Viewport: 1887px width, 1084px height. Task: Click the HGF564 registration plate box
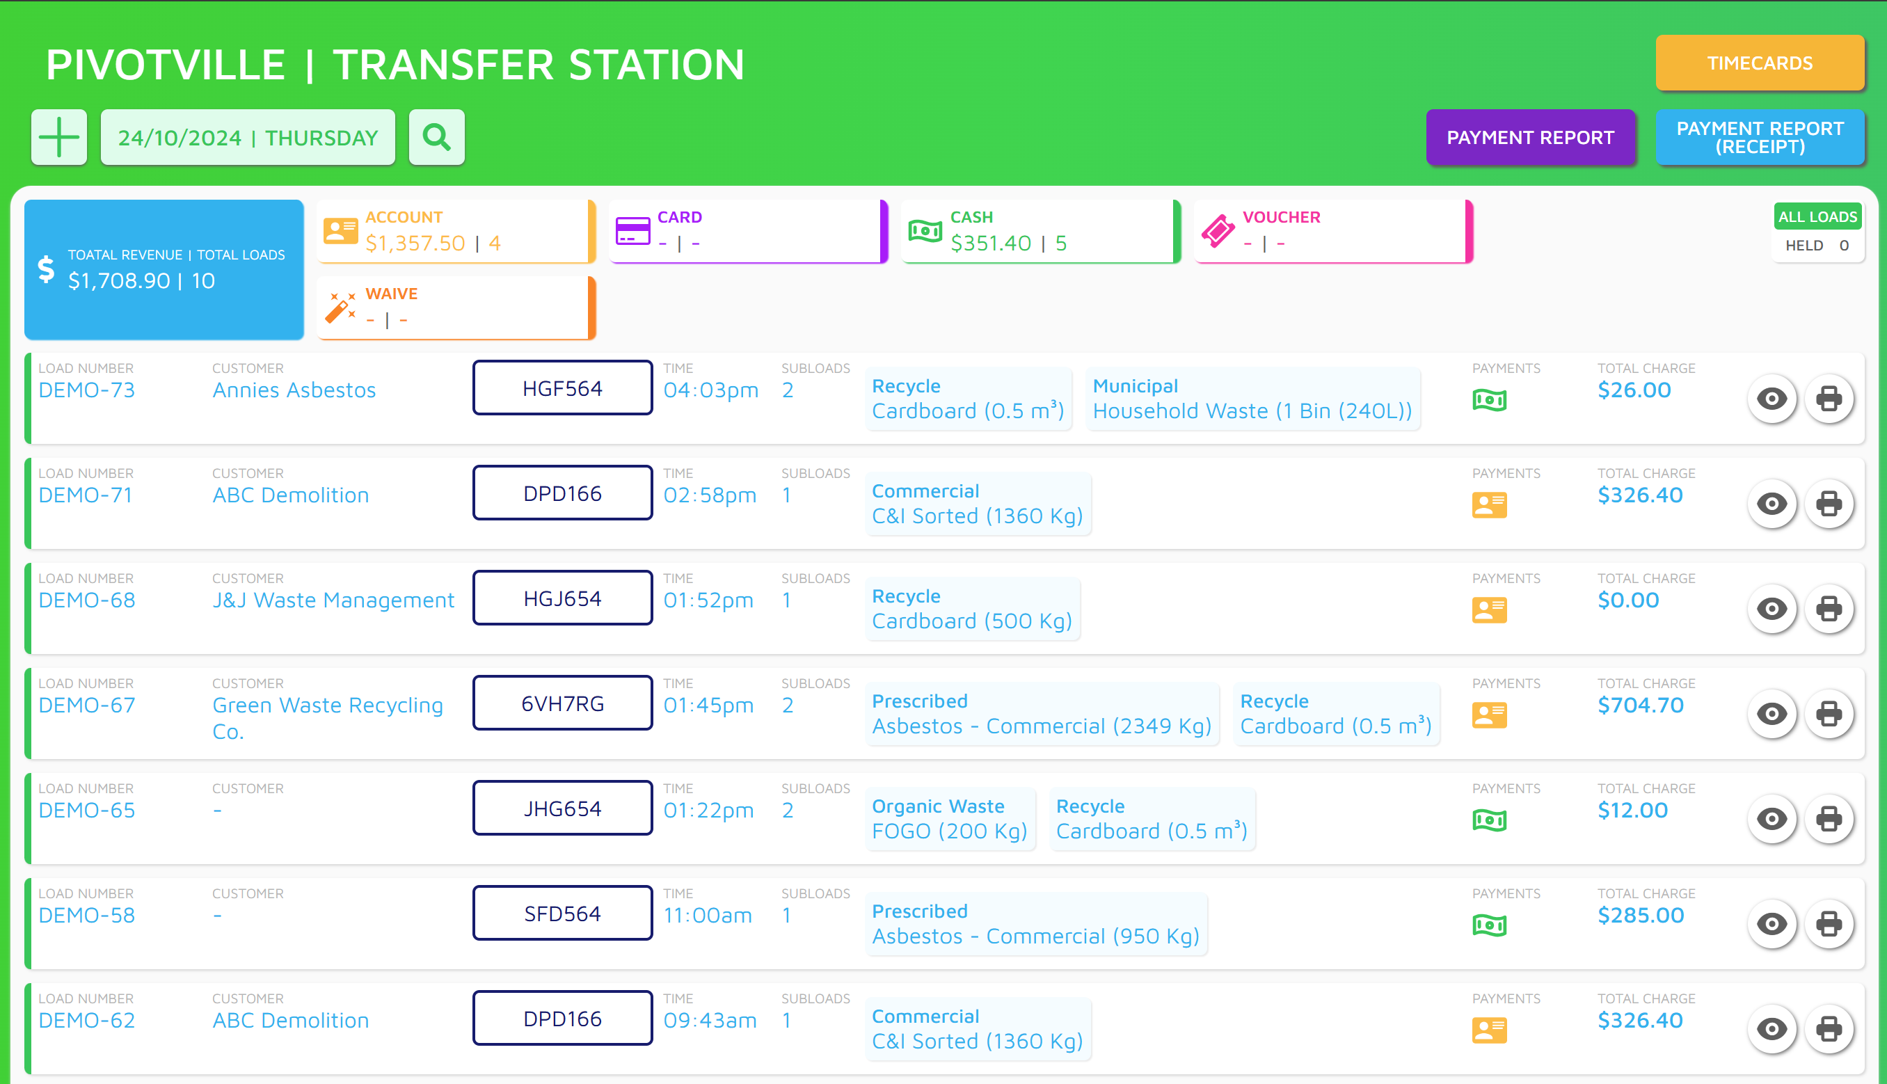[x=562, y=389]
